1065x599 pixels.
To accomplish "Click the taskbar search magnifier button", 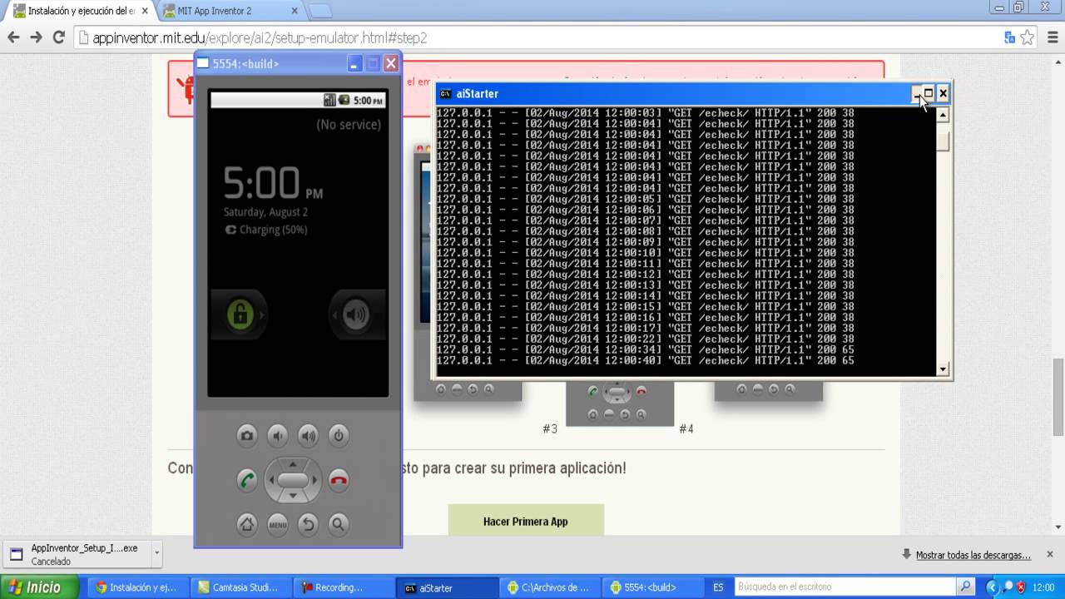I will click(965, 587).
